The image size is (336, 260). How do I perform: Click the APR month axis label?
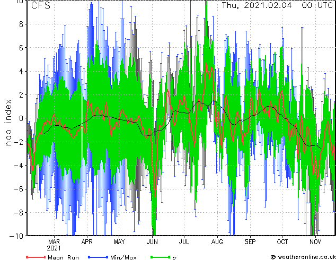click(87, 242)
